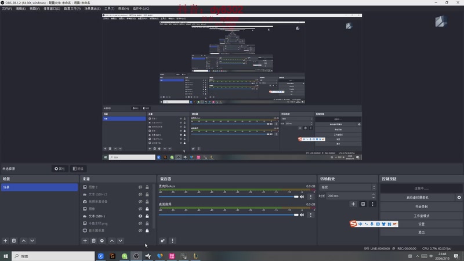The height and width of the screenshot is (261, 464).
Task: Open transition type dropdown 渐变
Action: pyautogui.click(x=347, y=187)
